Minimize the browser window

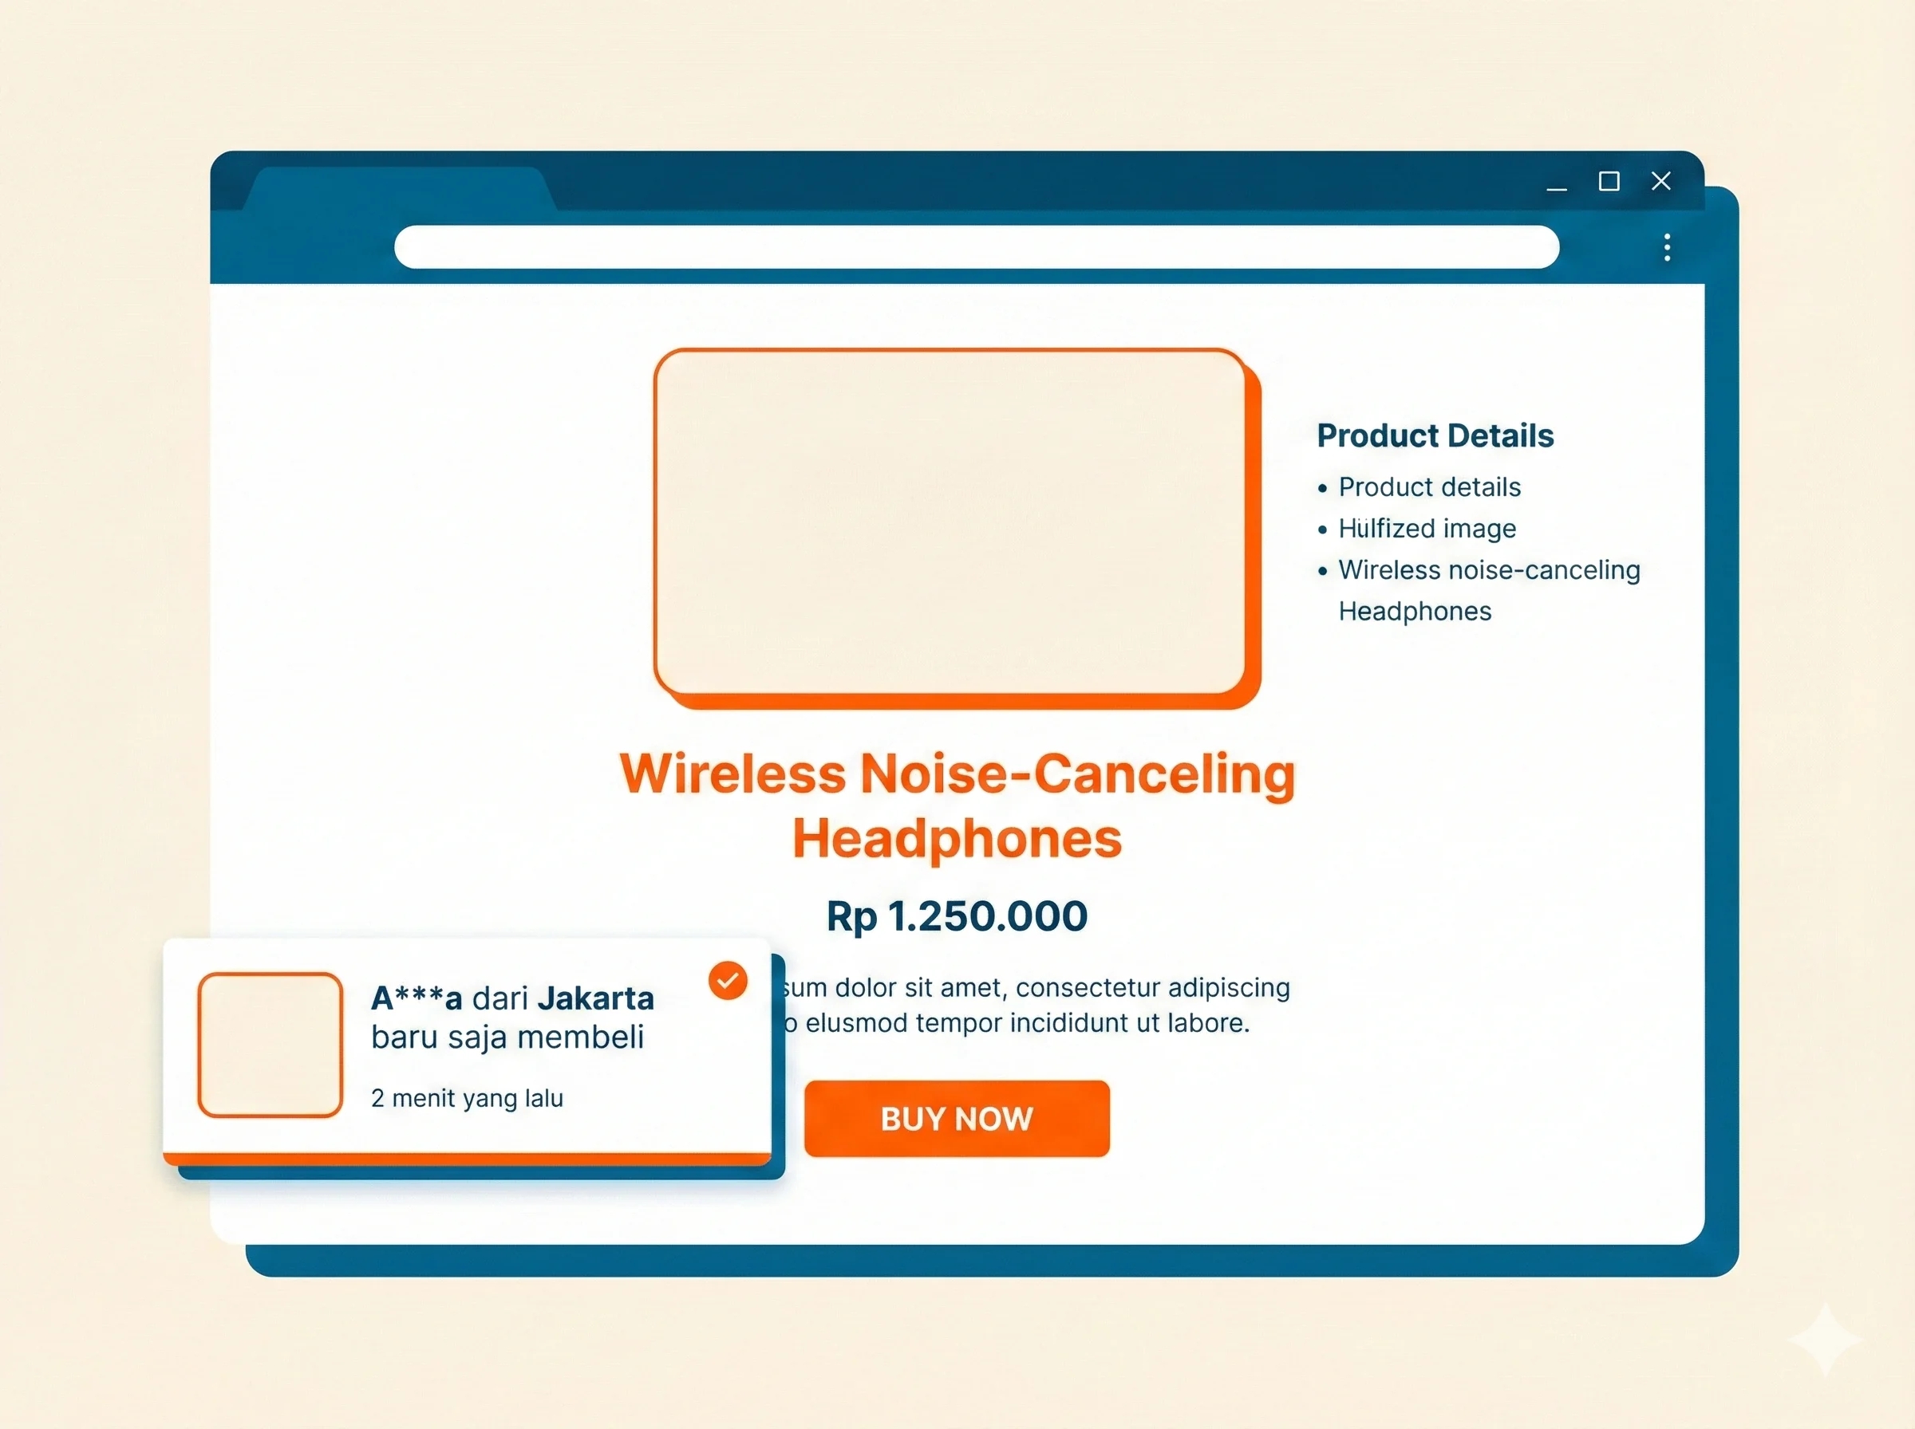(x=1557, y=183)
